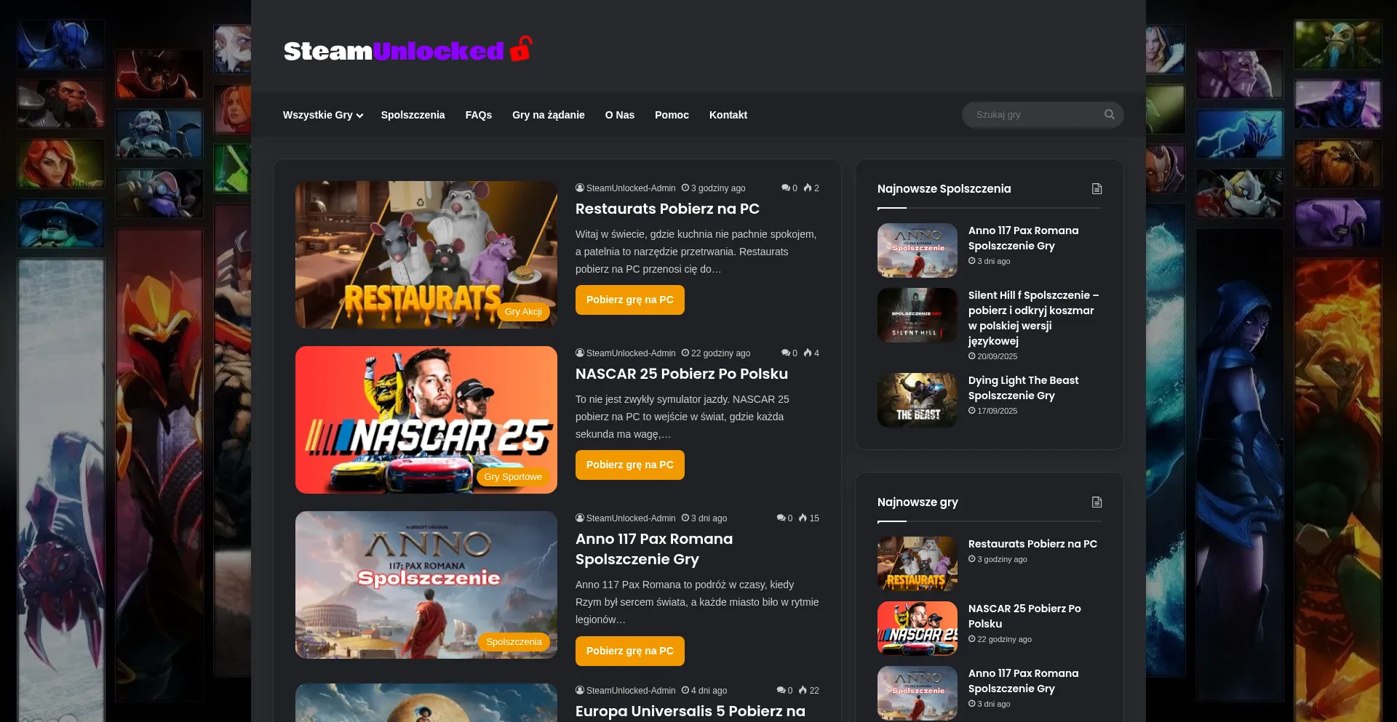Expand the Wszystkie Gry dropdown menu

point(322,115)
